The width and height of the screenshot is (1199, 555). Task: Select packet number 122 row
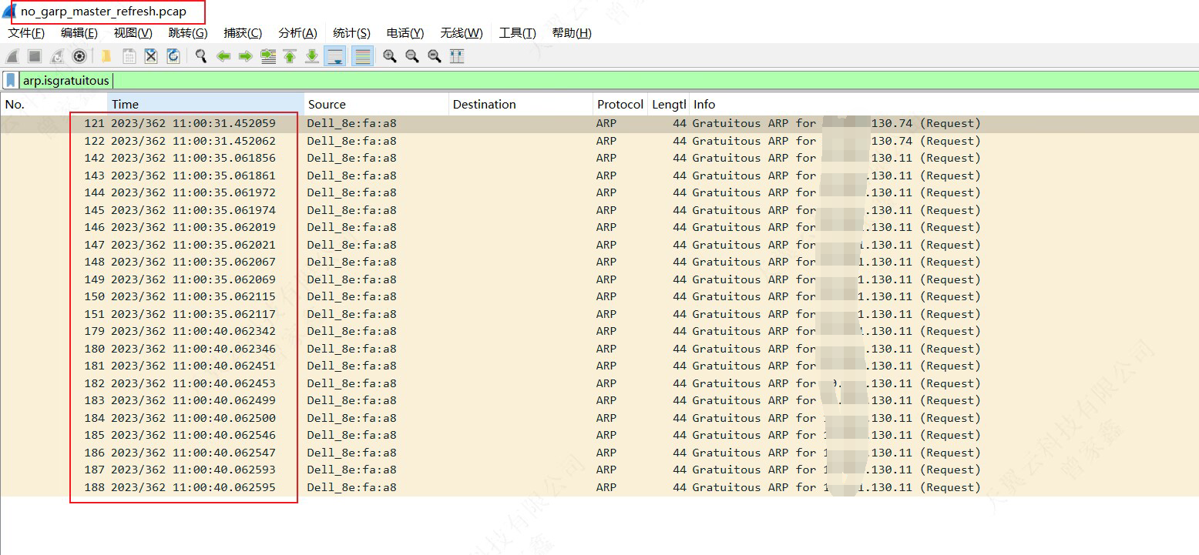(x=599, y=141)
